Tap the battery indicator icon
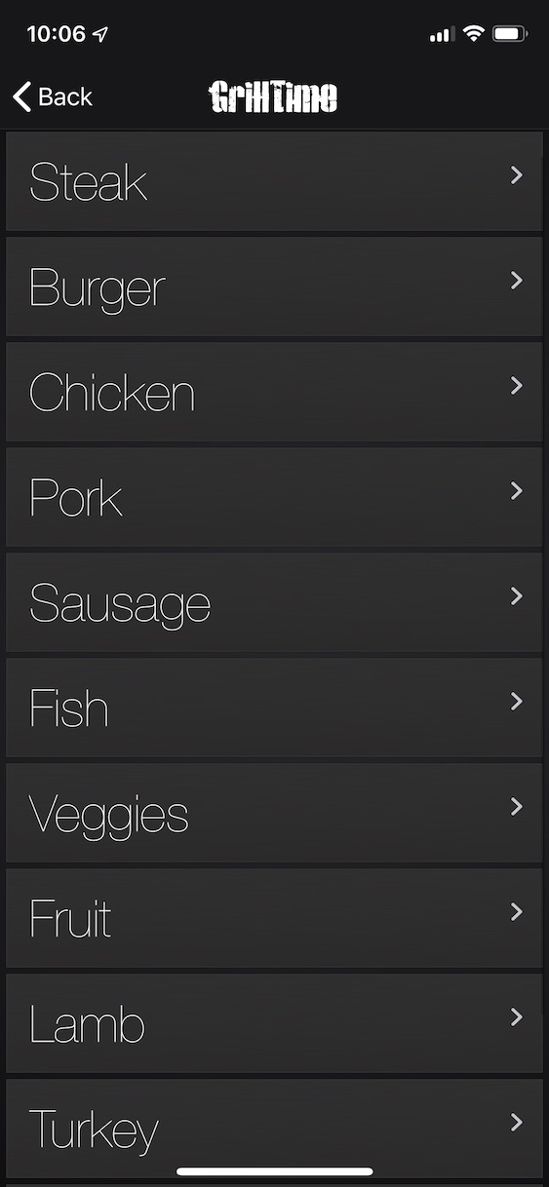This screenshot has height=1187, width=549. pos(510,34)
